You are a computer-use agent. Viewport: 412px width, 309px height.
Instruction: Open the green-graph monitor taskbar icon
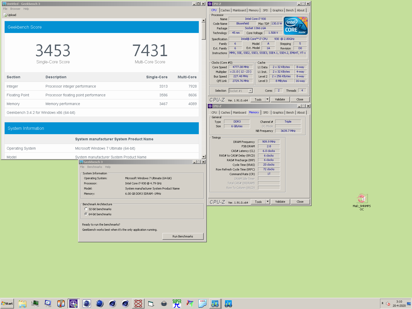(35, 304)
